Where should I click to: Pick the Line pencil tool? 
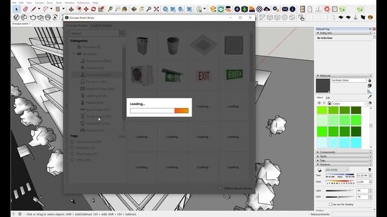click(34, 10)
